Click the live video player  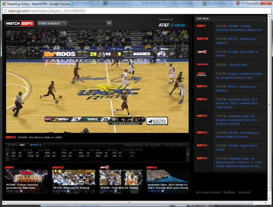tap(97, 82)
